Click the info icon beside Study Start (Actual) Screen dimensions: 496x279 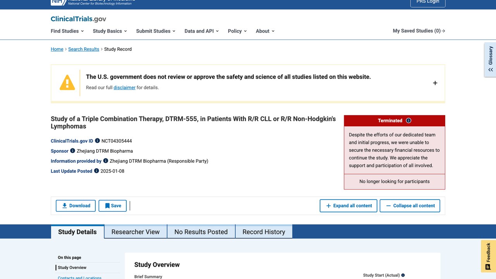tap(403, 275)
